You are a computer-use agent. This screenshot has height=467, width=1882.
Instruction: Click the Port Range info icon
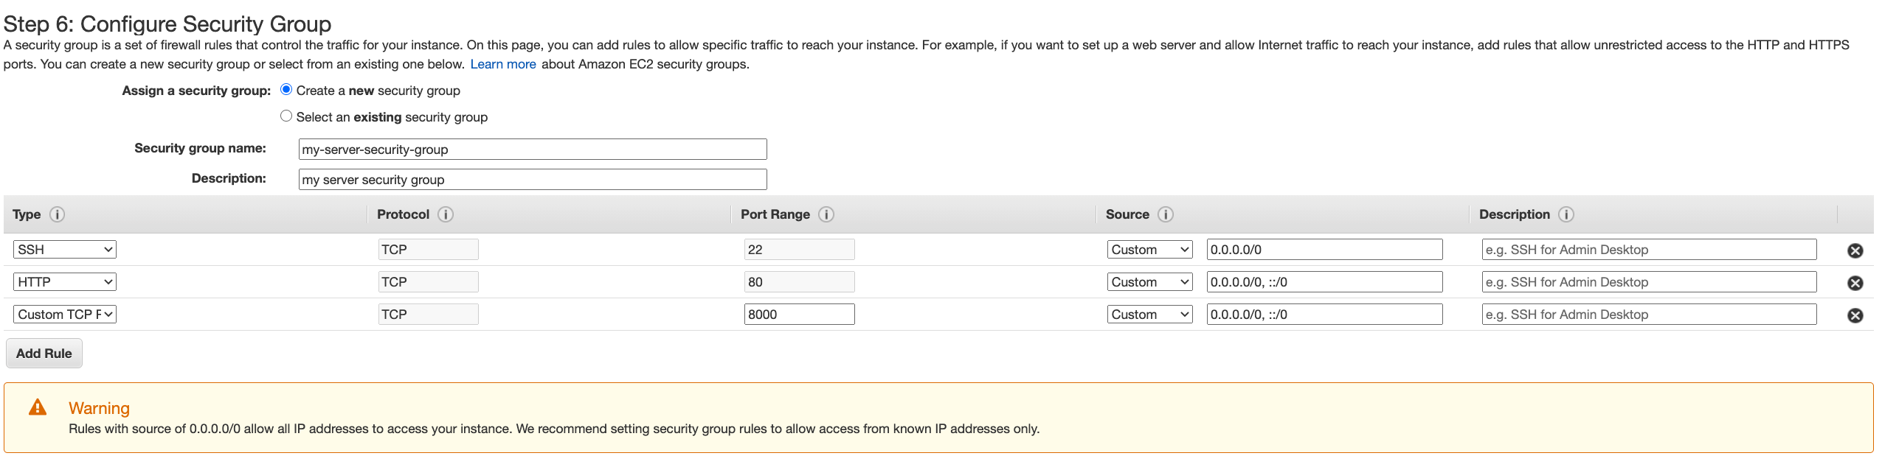point(826,214)
